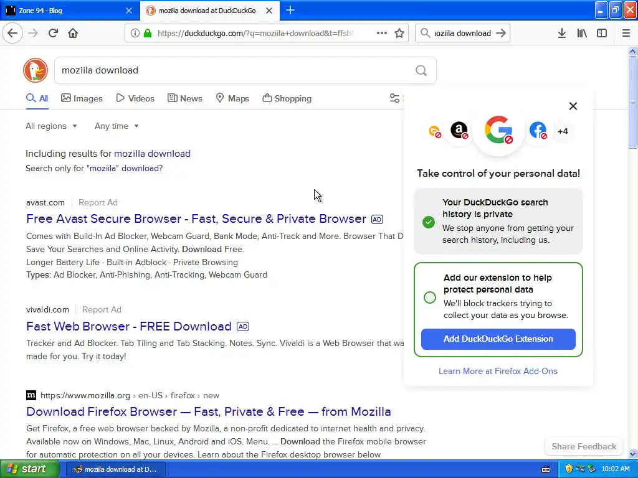Close the Zone 94 - Blog tab

[129, 11]
